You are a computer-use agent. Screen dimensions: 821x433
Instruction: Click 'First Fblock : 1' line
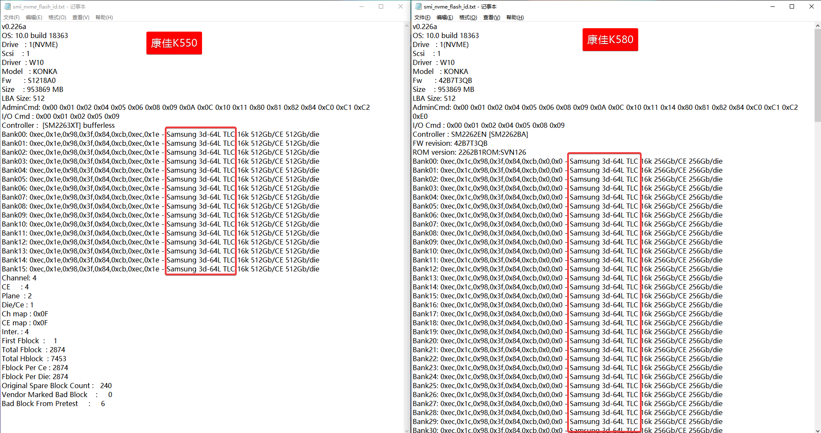[x=30, y=341]
